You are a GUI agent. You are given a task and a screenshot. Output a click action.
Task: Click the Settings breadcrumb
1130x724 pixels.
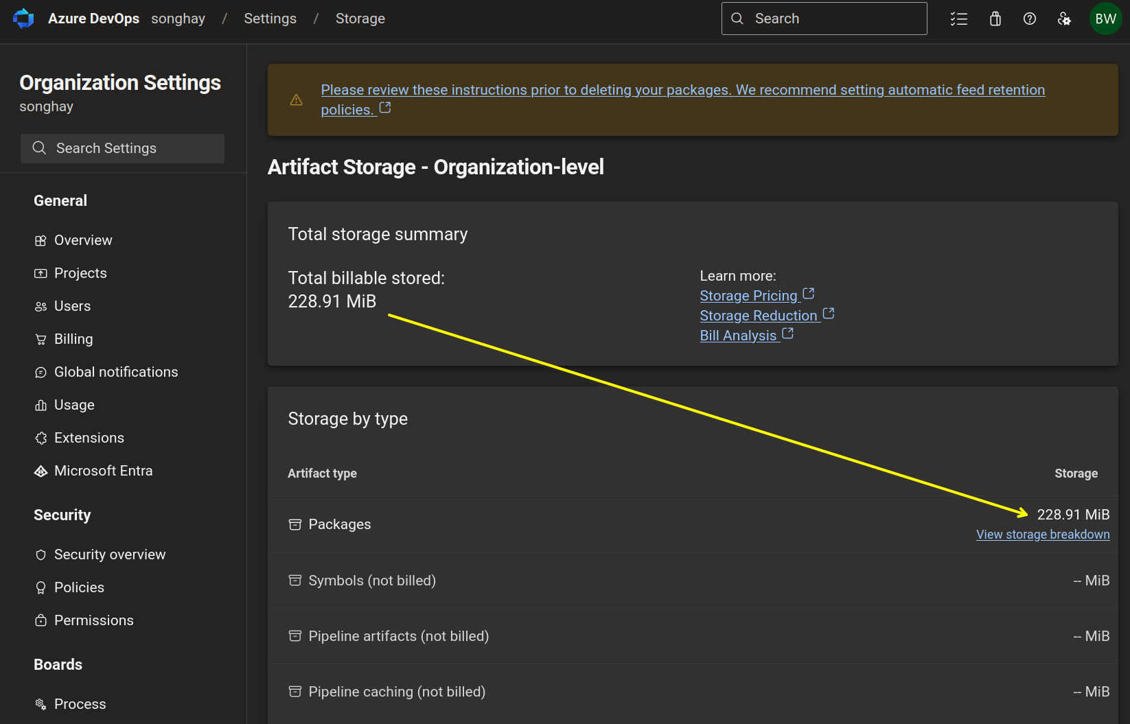coord(270,19)
